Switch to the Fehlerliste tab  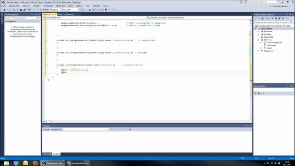tap(47, 154)
